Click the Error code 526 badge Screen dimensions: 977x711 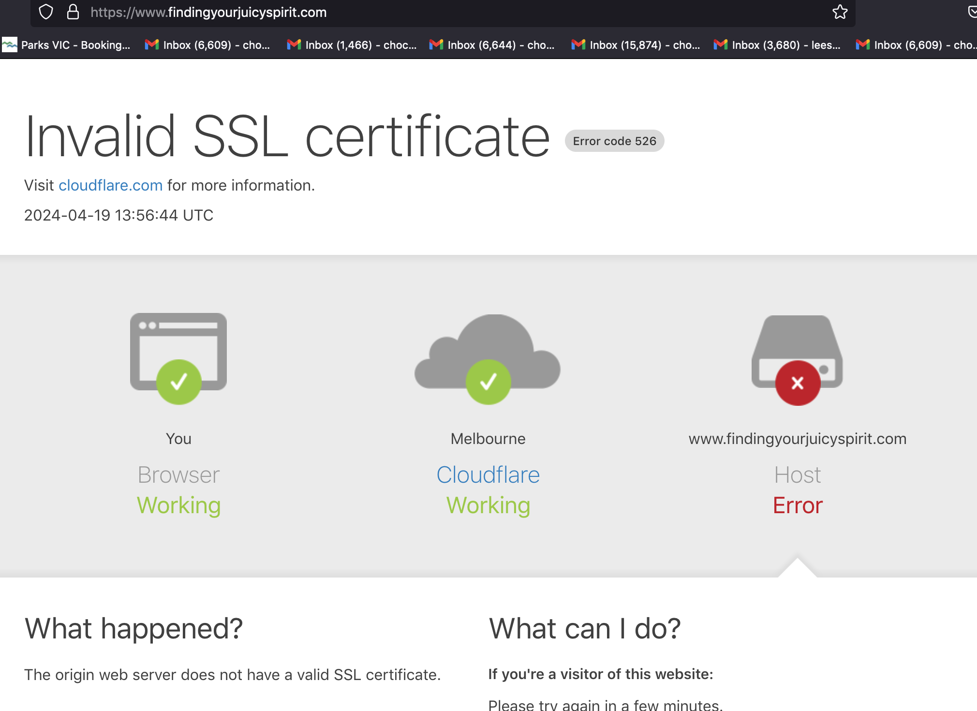tap(614, 141)
